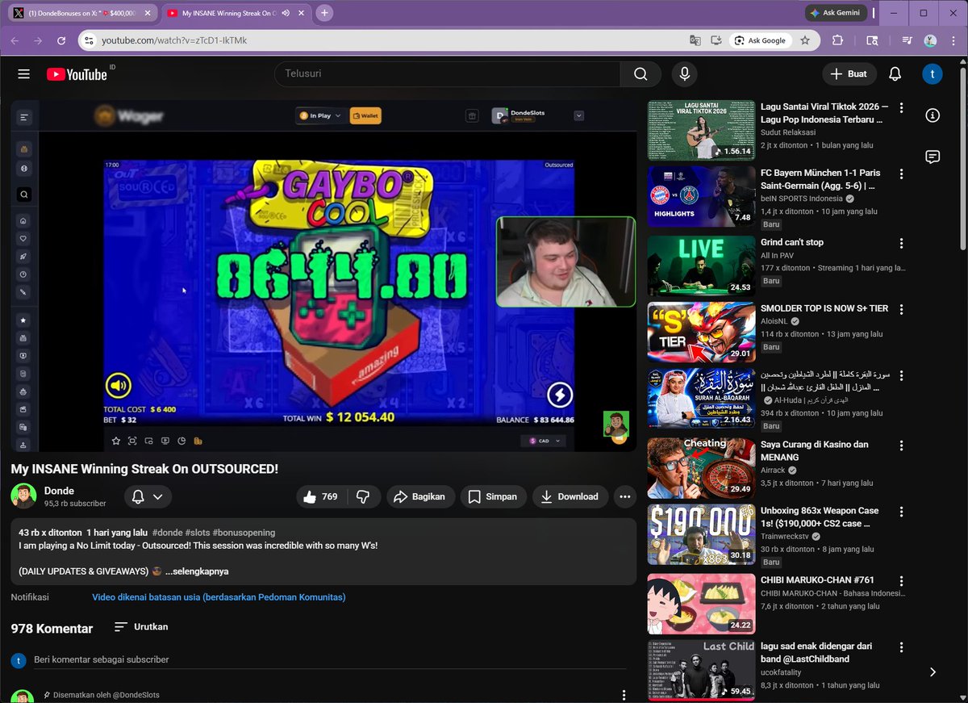Open CHIBI MARUKO-CHAN #761 thumbnail
The width and height of the screenshot is (968, 703).
coord(701,604)
